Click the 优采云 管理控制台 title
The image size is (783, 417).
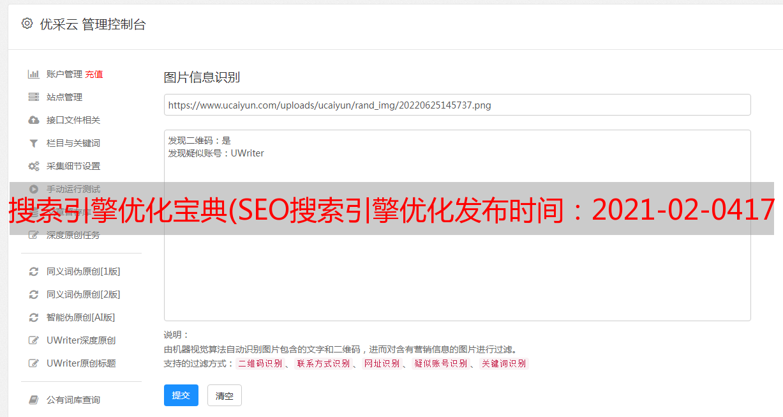pyautogui.click(x=93, y=24)
